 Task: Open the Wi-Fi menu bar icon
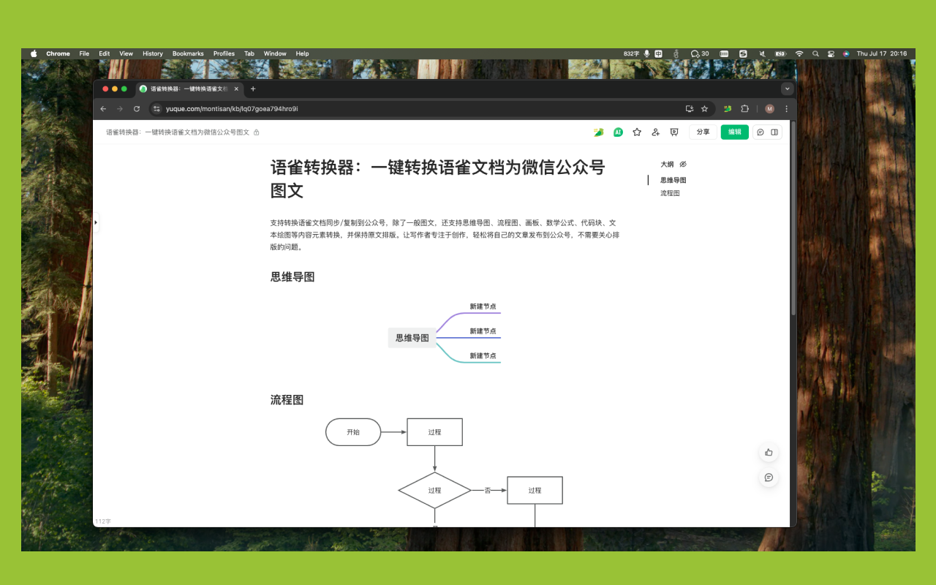point(799,53)
